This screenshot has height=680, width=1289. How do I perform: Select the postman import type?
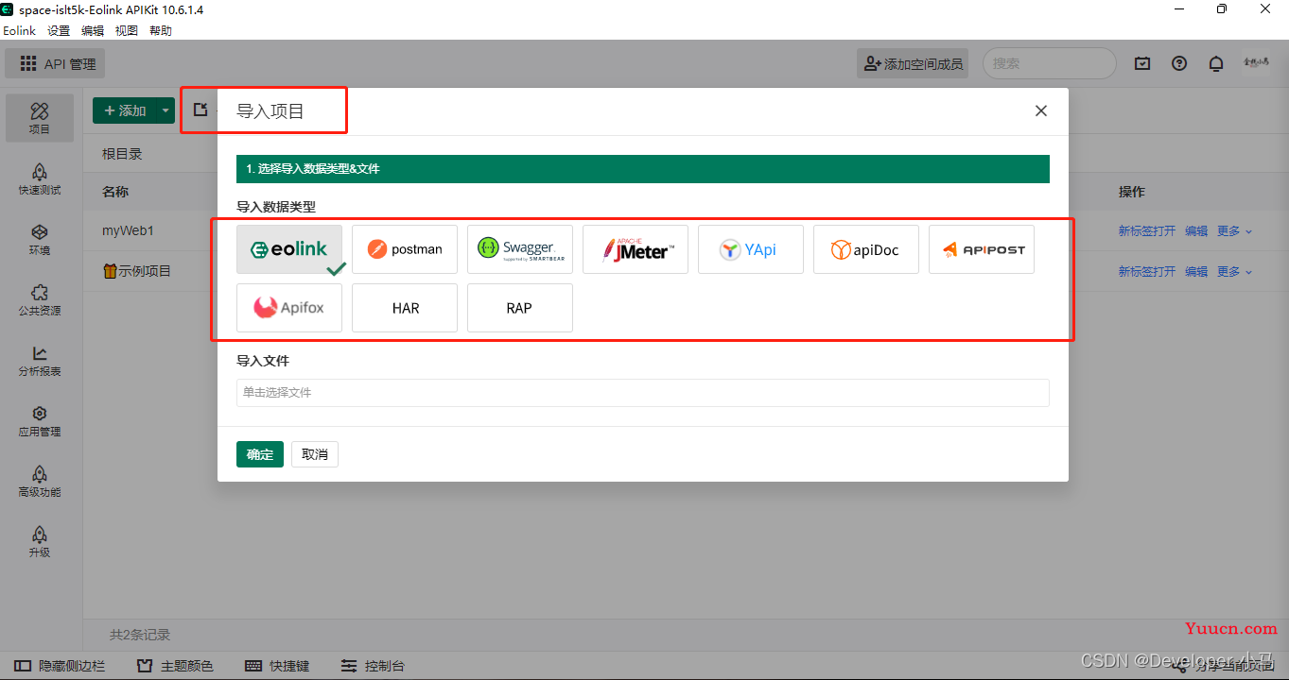pyautogui.click(x=405, y=249)
